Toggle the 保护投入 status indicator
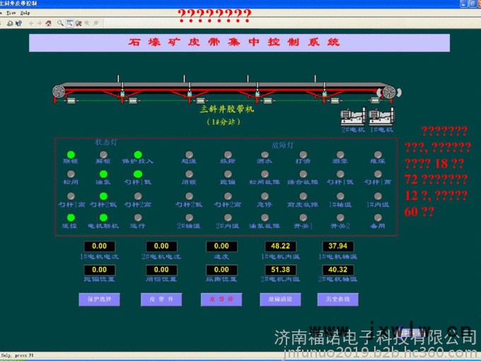Image resolution: width=481 pixels, height=361 pixels. click(137, 154)
